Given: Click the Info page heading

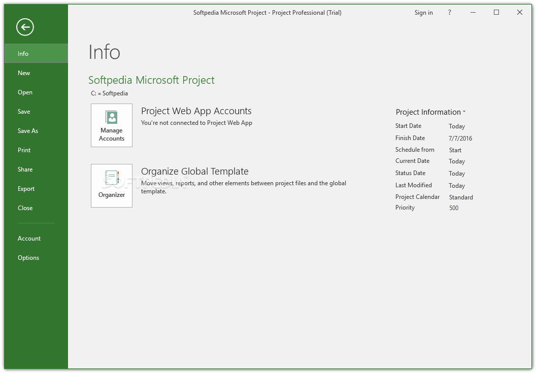Looking at the screenshot, I should tap(104, 52).
